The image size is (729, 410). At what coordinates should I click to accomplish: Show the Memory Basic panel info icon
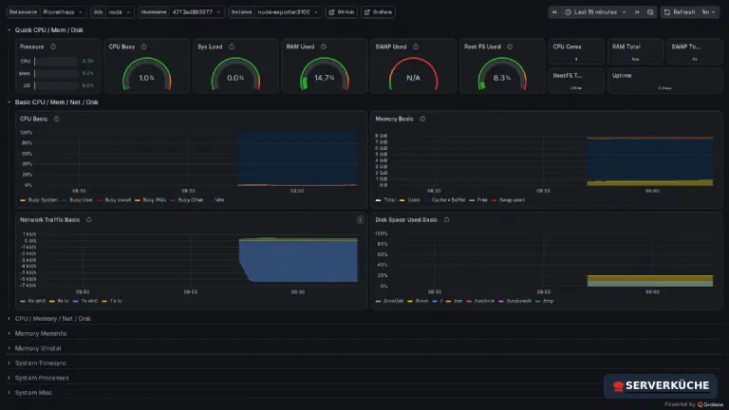tap(422, 119)
